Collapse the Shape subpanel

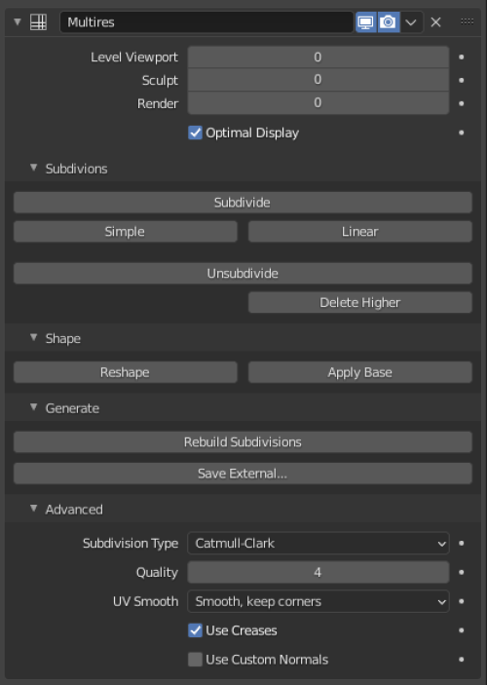click(x=34, y=338)
